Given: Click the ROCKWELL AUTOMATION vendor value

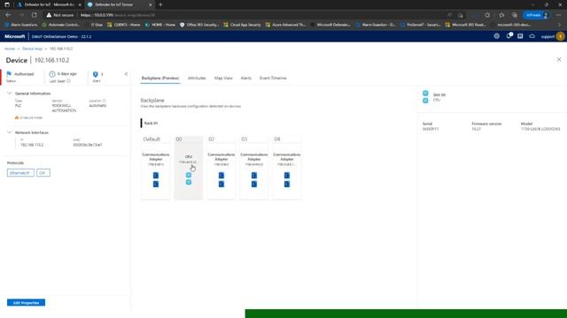Looking at the screenshot, I should tap(64, 108).
